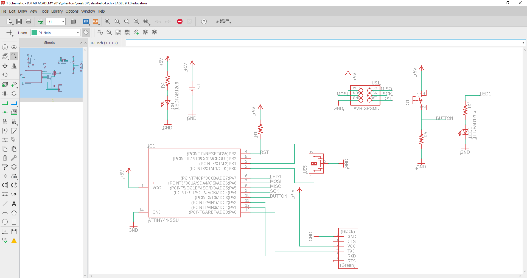
Task: Switch to board with SCH/BRD icon
Action: point(41,21)
